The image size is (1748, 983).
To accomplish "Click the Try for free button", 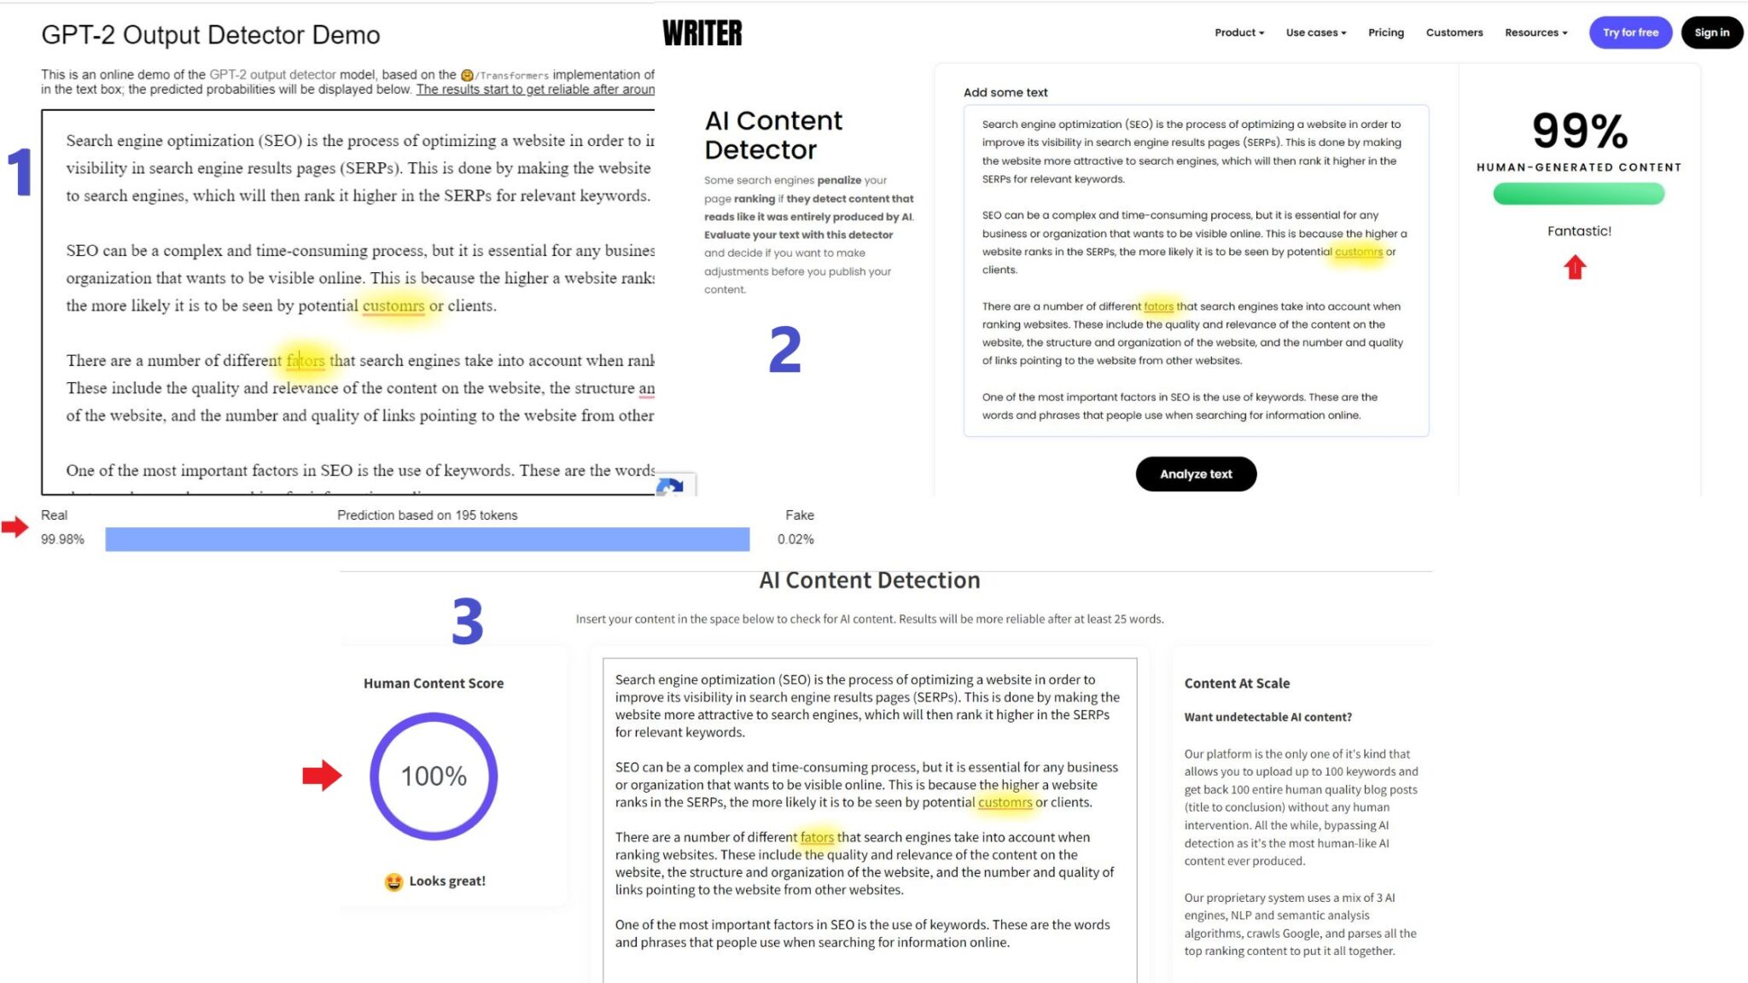I will click(x=1629, y=32).
